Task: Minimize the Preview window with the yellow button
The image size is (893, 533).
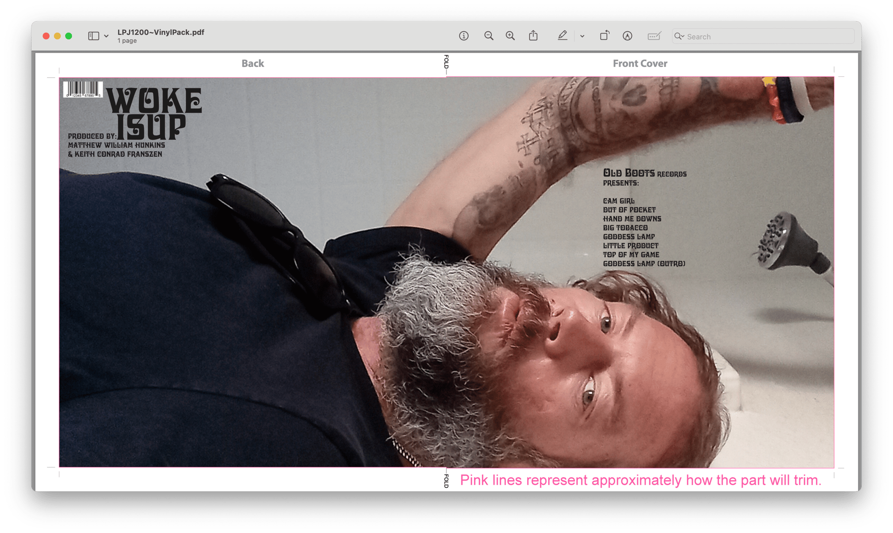Action: click(57, 36)
